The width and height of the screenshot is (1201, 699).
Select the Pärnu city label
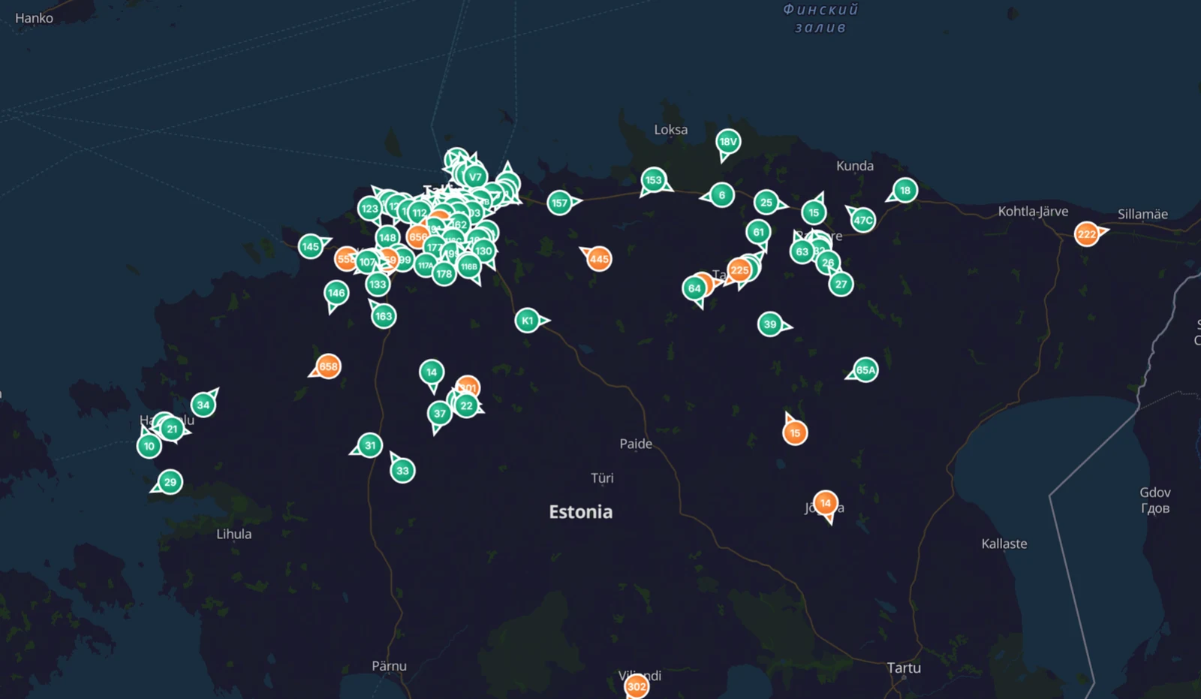[389, 666]
